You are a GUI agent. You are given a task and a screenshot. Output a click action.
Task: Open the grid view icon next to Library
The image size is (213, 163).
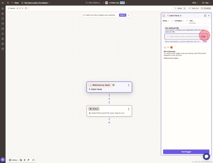(x=21, y=160)
